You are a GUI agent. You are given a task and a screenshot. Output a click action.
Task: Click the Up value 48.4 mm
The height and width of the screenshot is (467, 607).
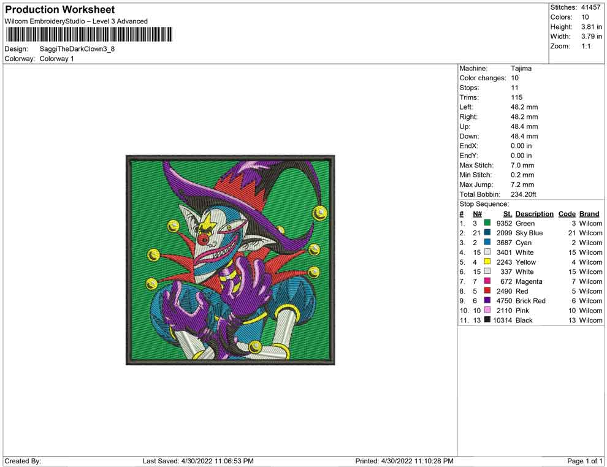(x=524, y=126)
